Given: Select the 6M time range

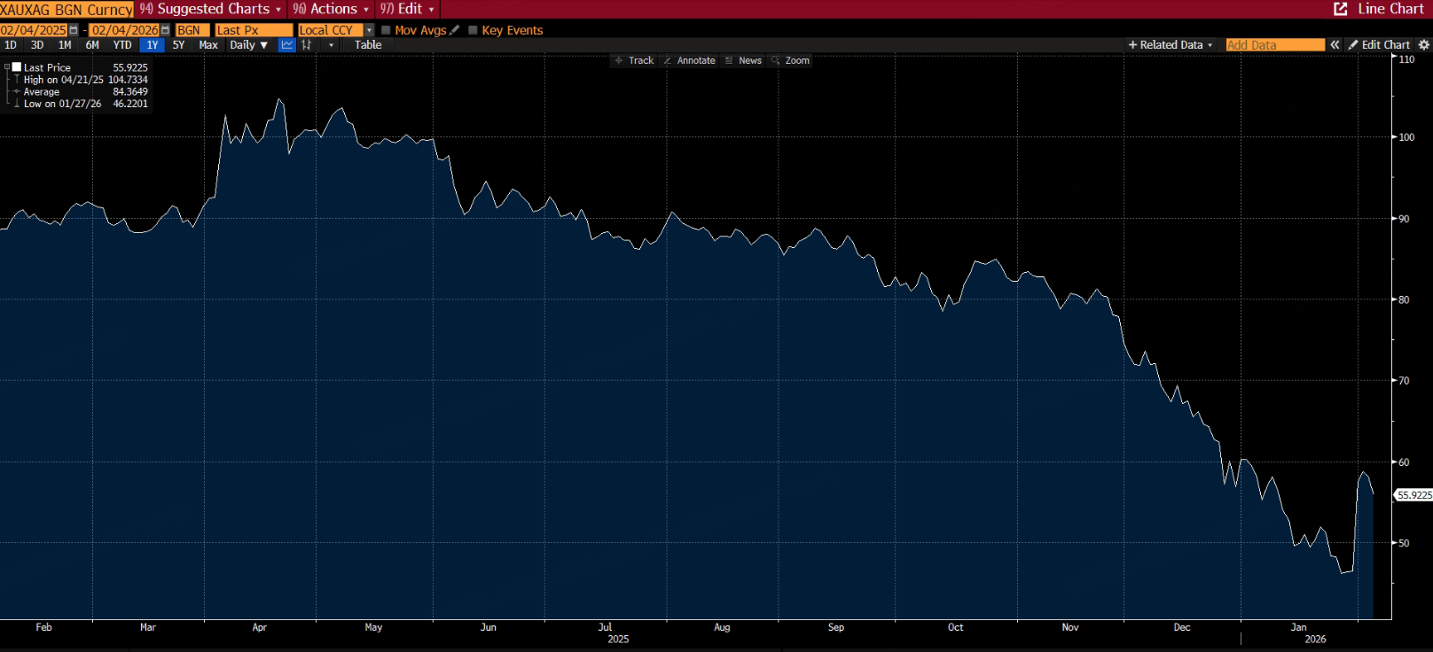Looking at the screenshot, I should [92, 45].
